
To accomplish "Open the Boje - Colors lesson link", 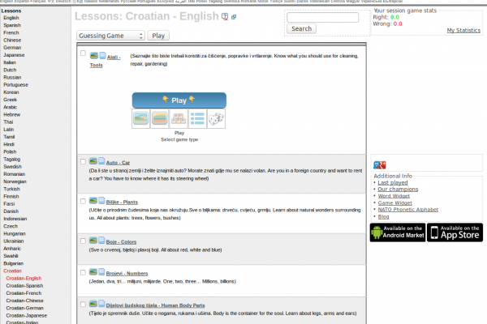I will coord(121,242).
